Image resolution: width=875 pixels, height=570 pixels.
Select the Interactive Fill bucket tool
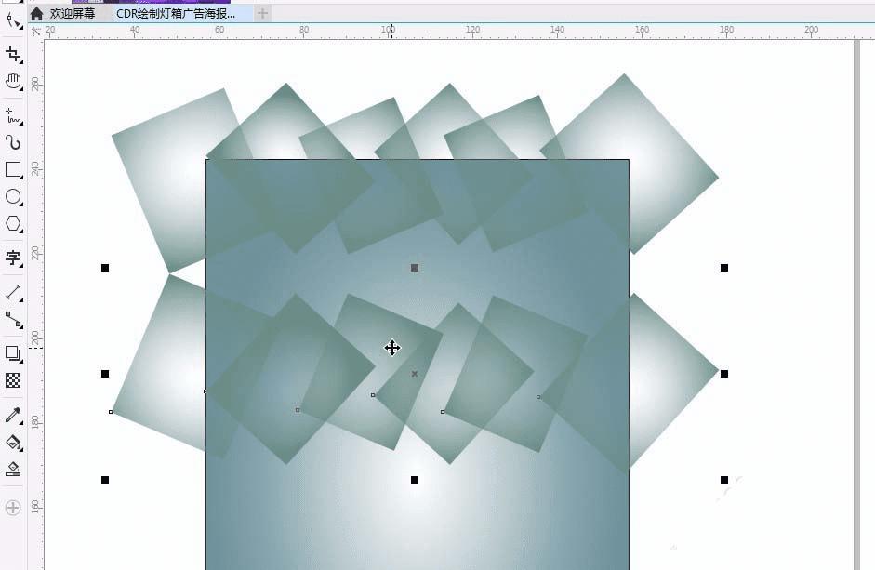coord(13,443)
